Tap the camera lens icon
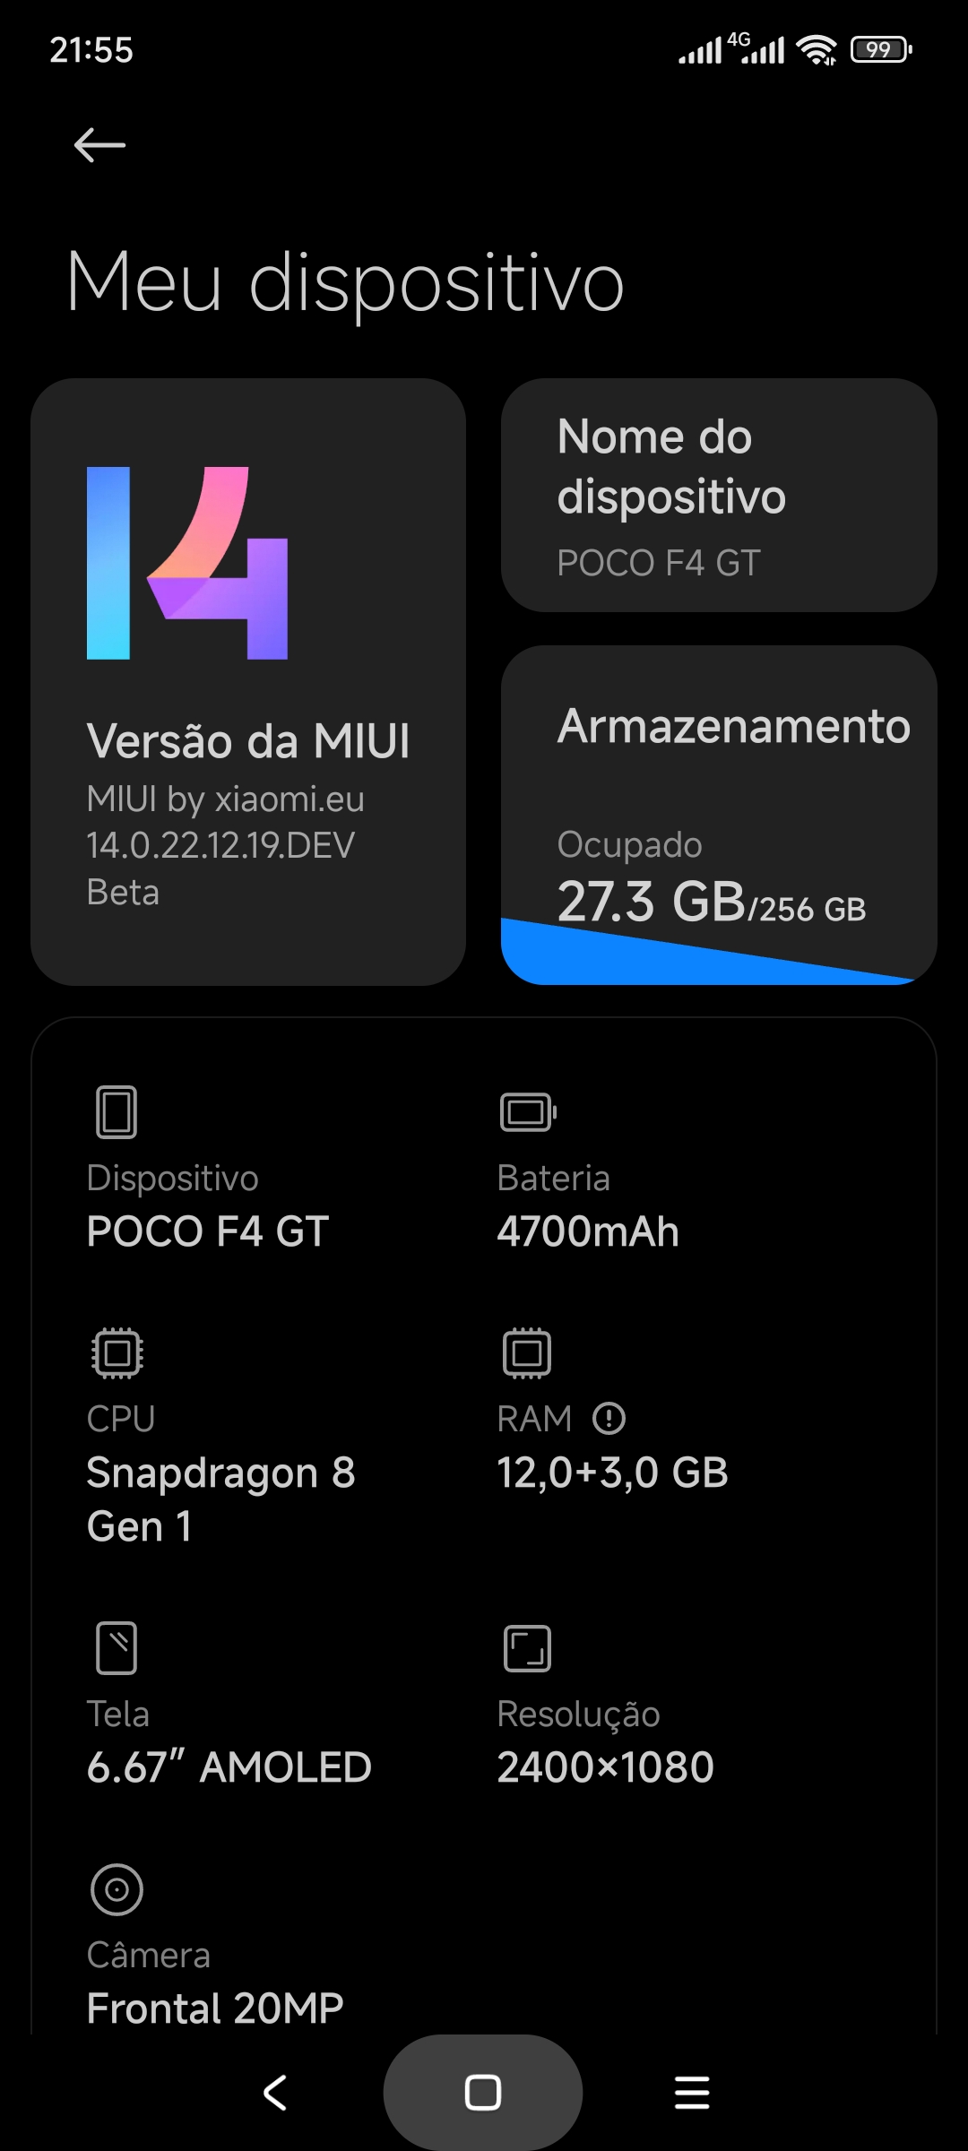 (117, 1889)
